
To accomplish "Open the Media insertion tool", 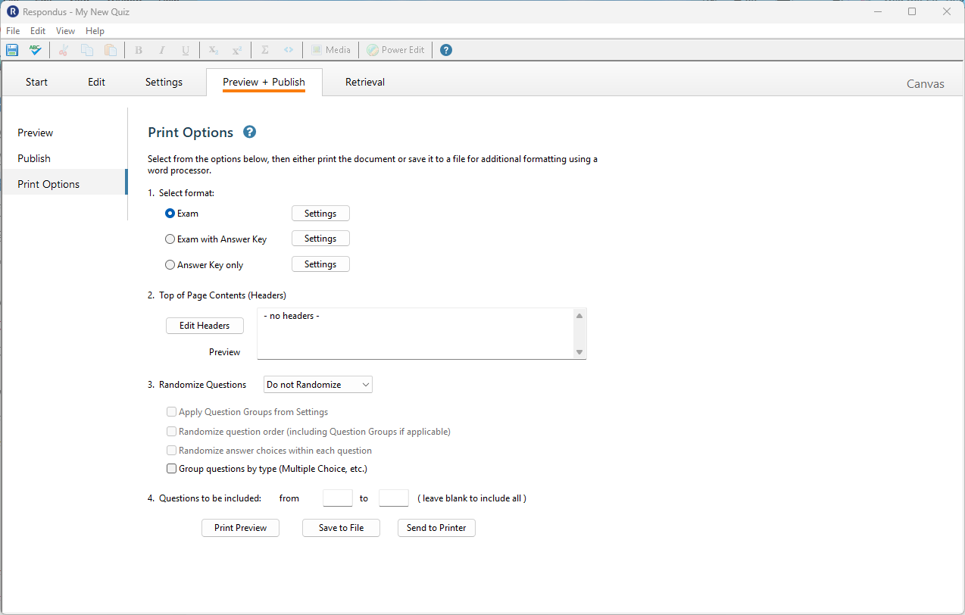I will point(330,49).
